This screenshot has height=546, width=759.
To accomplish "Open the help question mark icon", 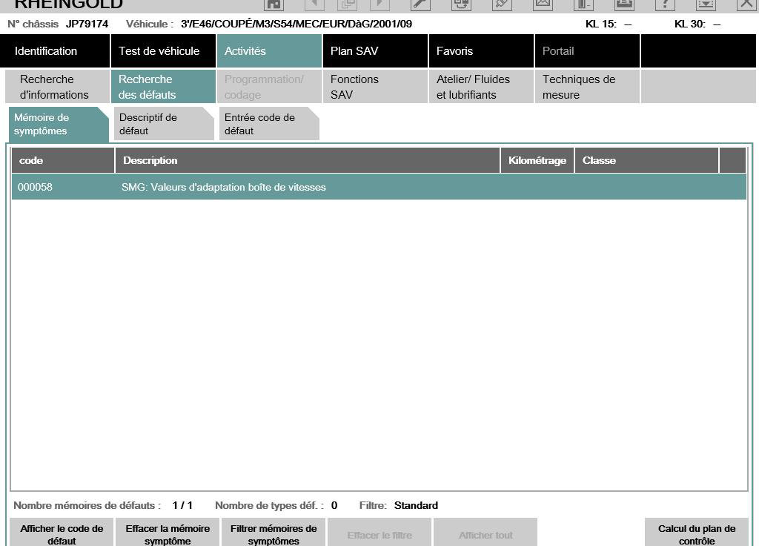I will (x=665, y=4).
